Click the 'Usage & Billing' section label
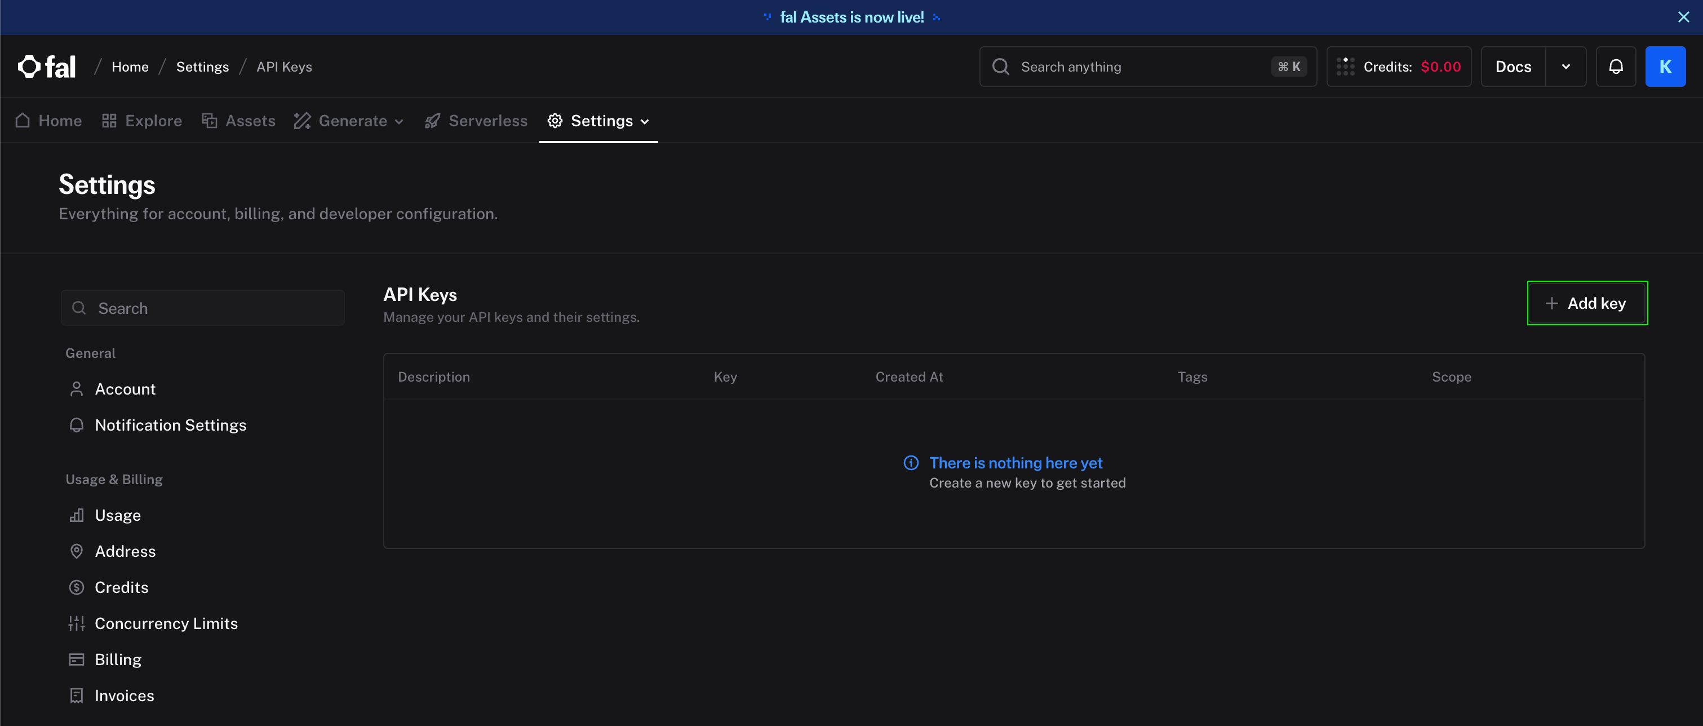The height and width of the screenshot is (726, 1703). point(114,479)
